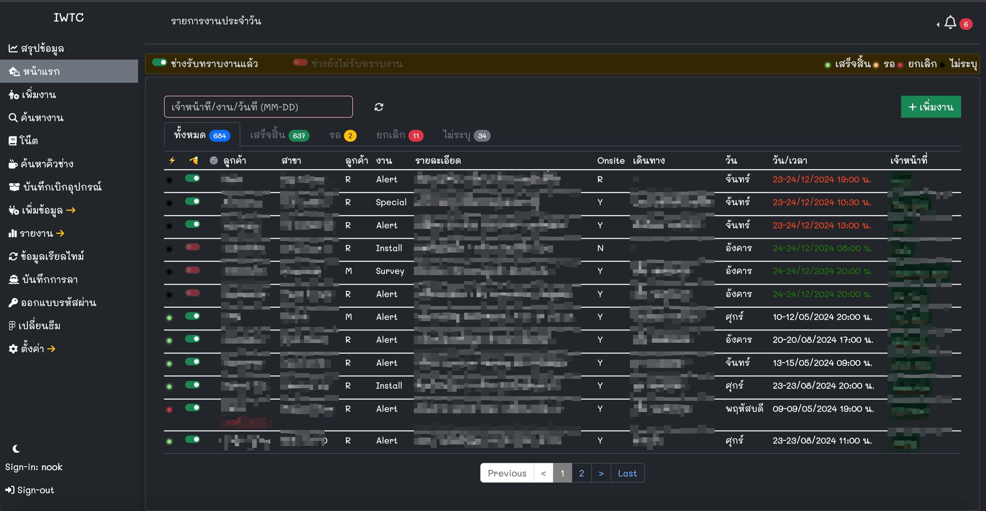The width and height of the screenshot is (986, 511).
Task: Click the staff/job/date search field
Action: pos(258,107)
